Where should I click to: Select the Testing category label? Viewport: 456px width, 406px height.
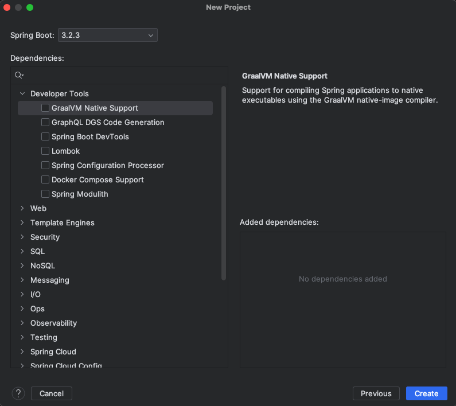[x=44, y=338]
